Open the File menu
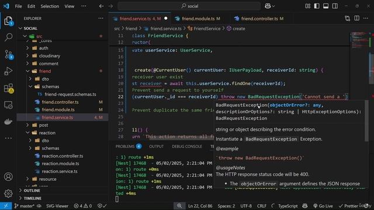 [18, 6]
